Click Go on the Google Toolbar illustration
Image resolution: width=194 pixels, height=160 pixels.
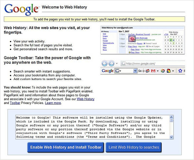[x=140, y=71]
